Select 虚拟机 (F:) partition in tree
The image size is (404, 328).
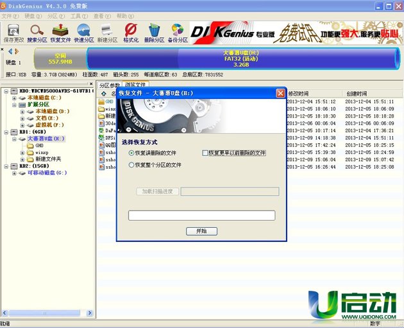(x=49, y=125)
